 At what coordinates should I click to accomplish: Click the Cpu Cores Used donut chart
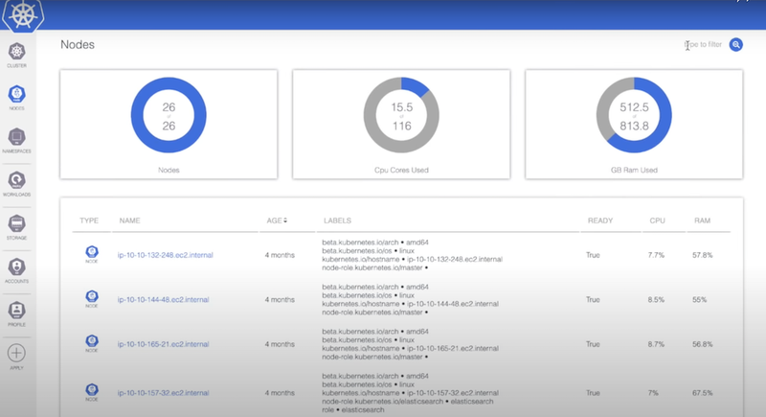[401, 115]
